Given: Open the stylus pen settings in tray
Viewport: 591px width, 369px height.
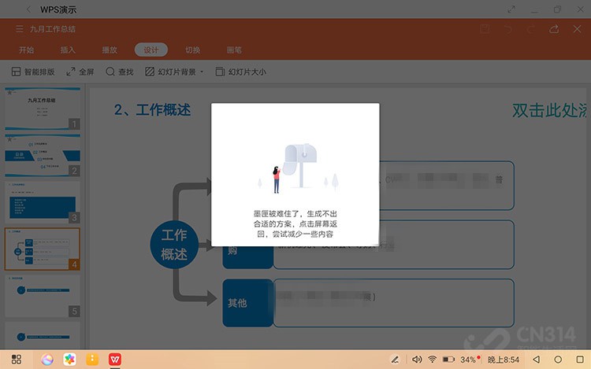Looking at the screenshot, I should [395, 360].
